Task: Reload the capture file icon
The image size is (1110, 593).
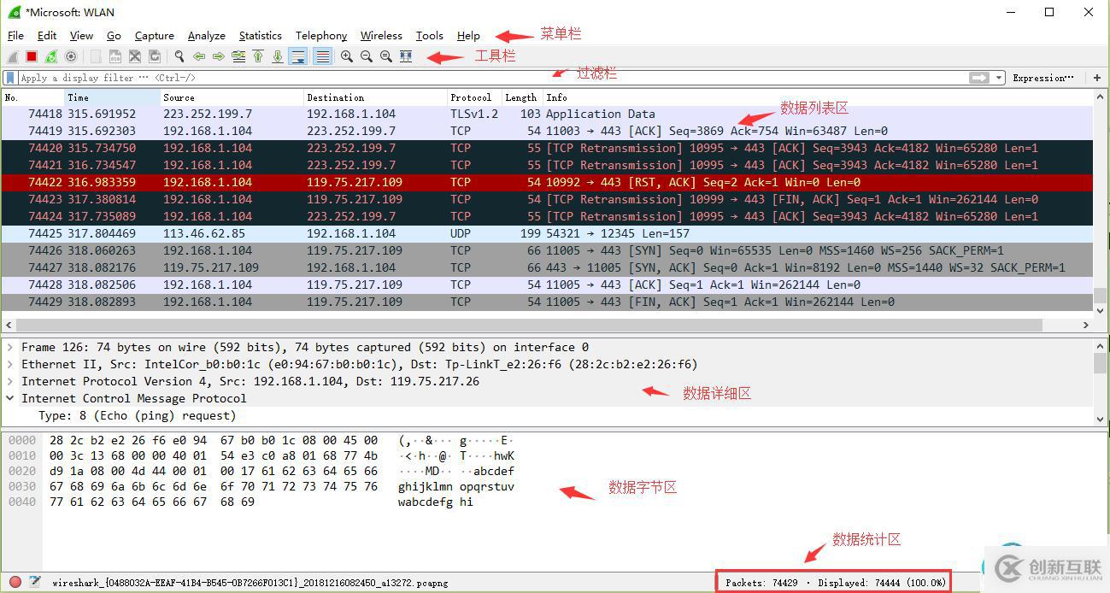Action: click(155, 56)
